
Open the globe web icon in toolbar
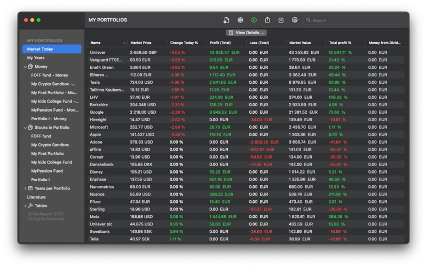240,20
